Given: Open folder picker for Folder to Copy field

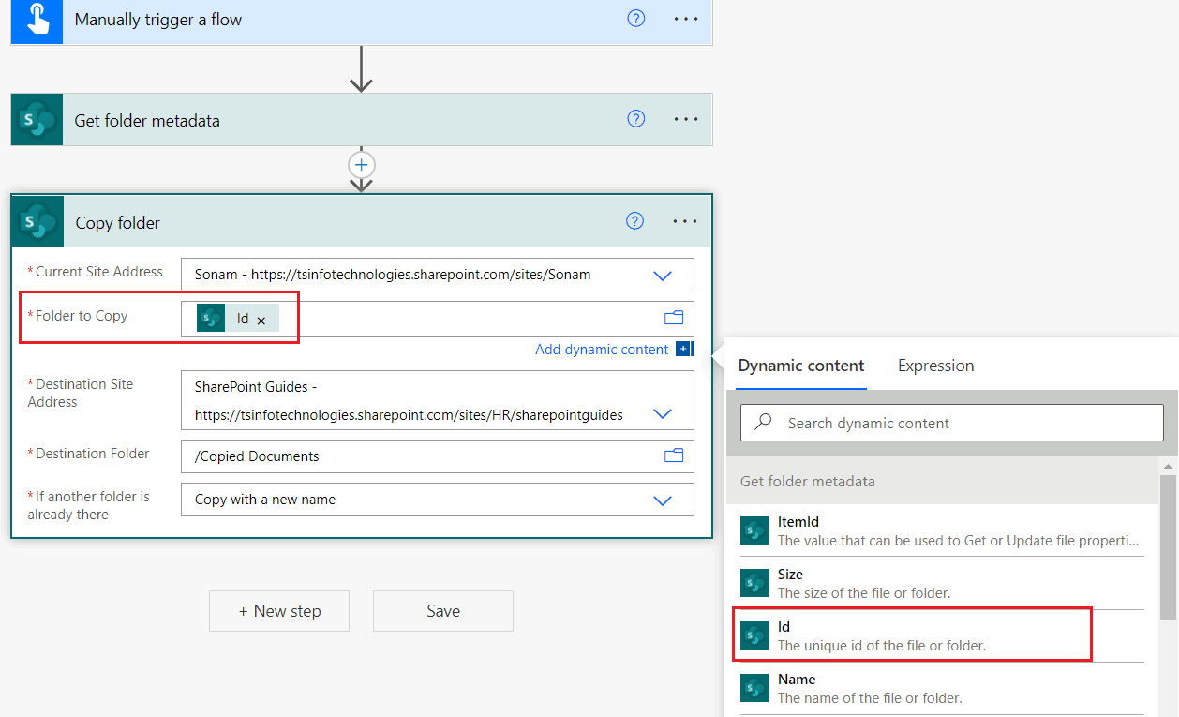Looking at the screenshot, I should pyautogui.click(x=673, y=317).
